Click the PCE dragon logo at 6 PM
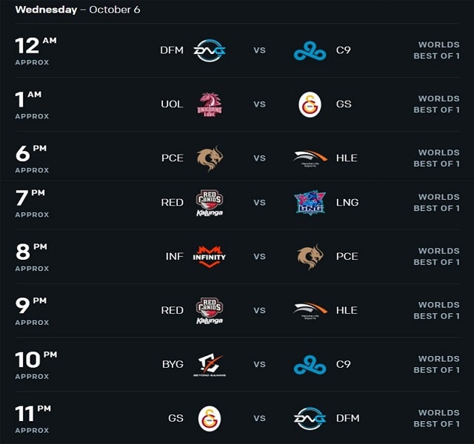This screenshot has width=474, height=444. 210,158
